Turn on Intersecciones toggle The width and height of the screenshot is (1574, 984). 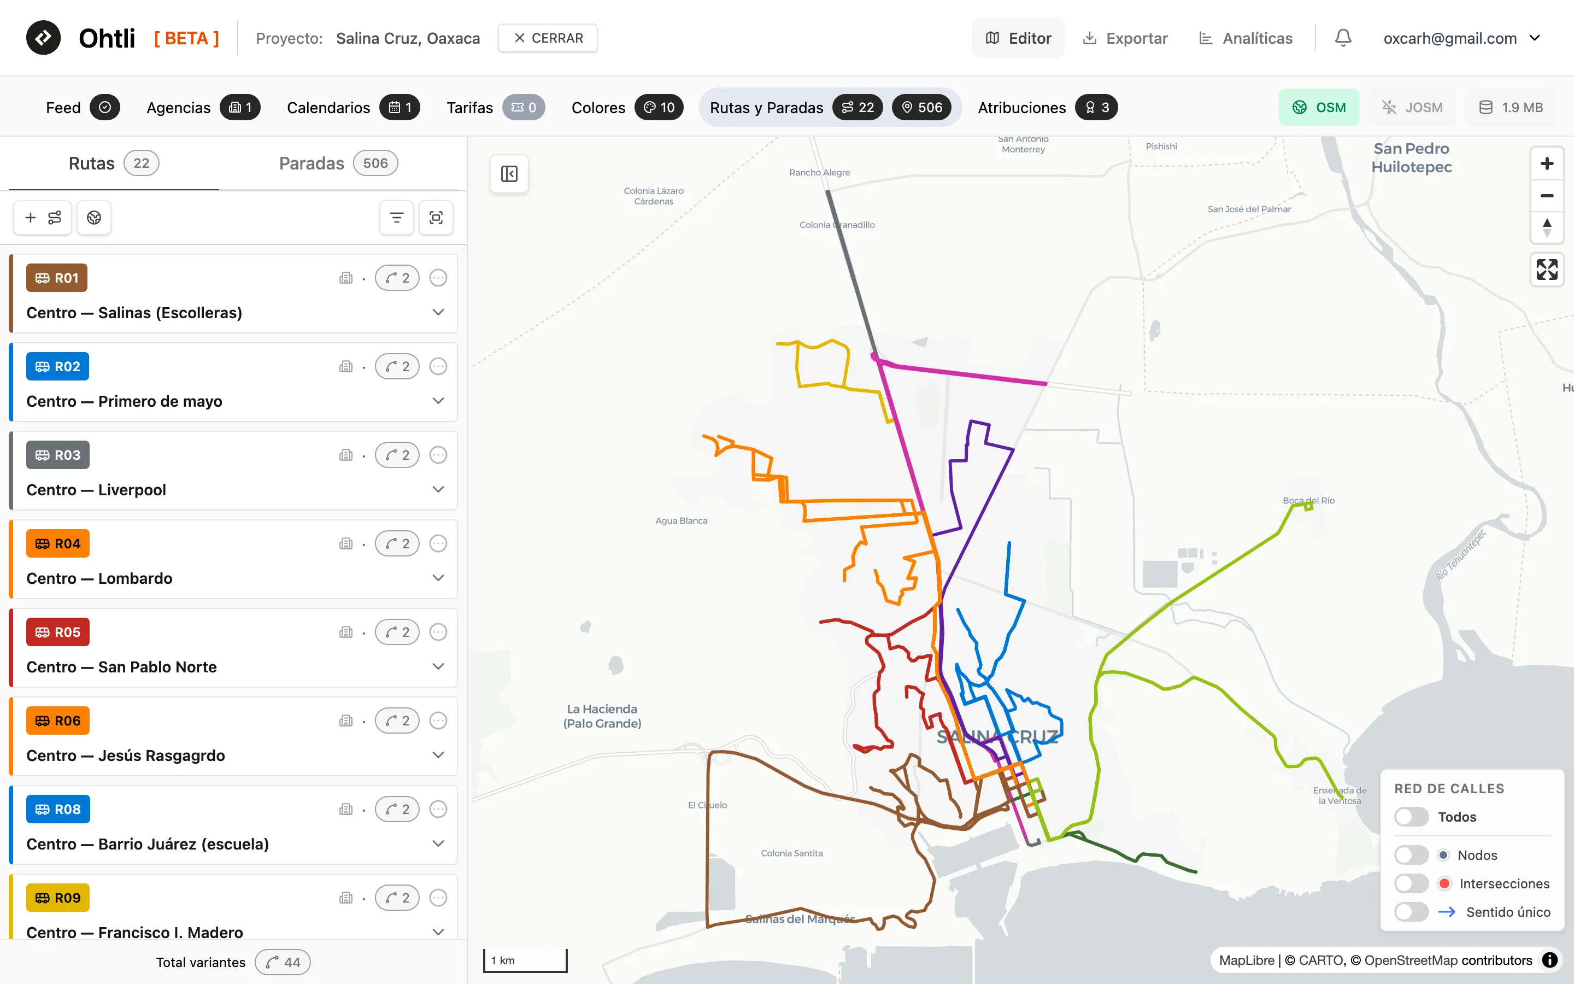1411,883
